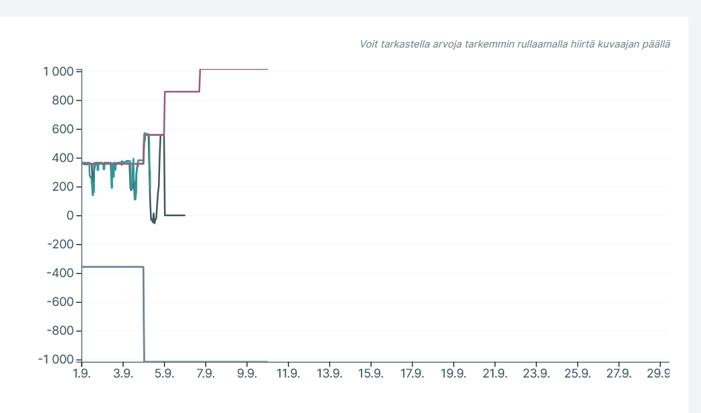Select the 5.9. date on x-axis
Image resolution: width=701 pixels, height=413 pixels.
pyautogui.click(x=164, y=374)
